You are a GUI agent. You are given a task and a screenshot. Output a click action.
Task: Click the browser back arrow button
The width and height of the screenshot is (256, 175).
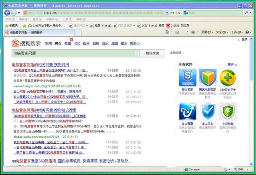pyautogui.click(x=8, y=13)
